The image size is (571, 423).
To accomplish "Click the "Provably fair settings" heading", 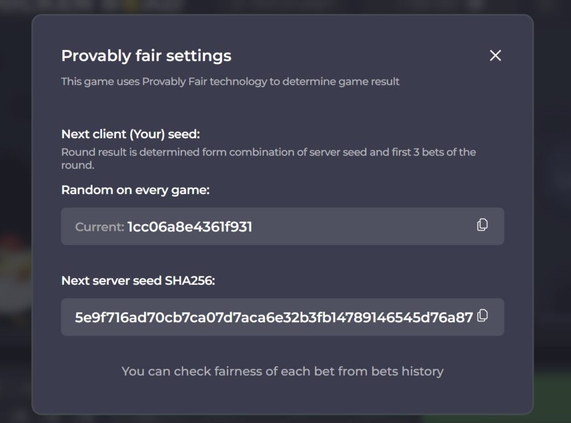I will click(x=147, y=56).
